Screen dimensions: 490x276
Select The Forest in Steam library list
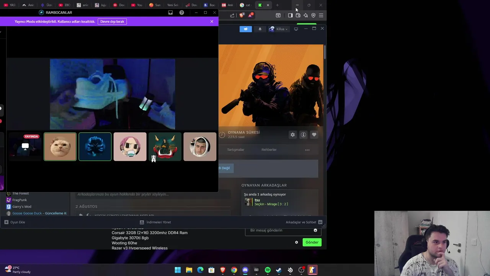(20, 194)
